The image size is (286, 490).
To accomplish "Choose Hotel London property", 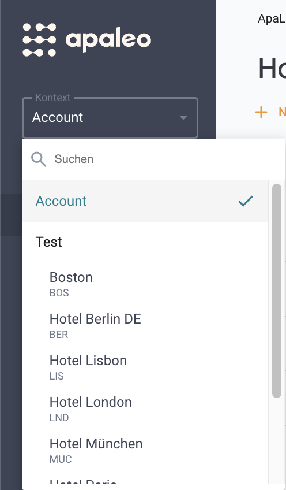I will 145,409.
